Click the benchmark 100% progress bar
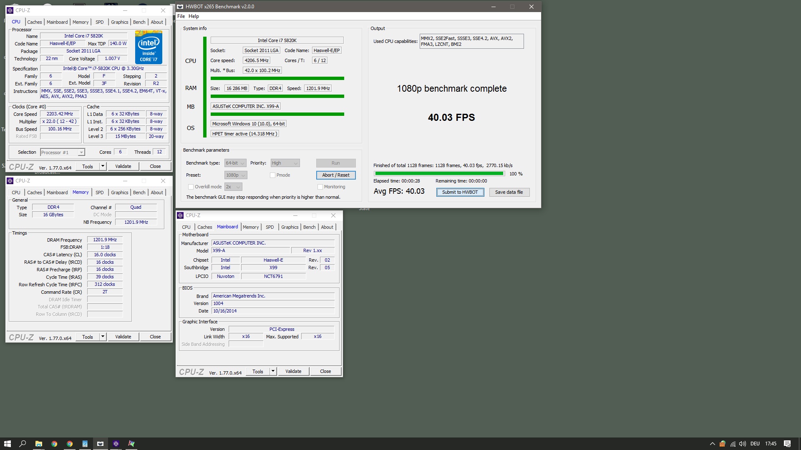 click(x=439, y=173)
